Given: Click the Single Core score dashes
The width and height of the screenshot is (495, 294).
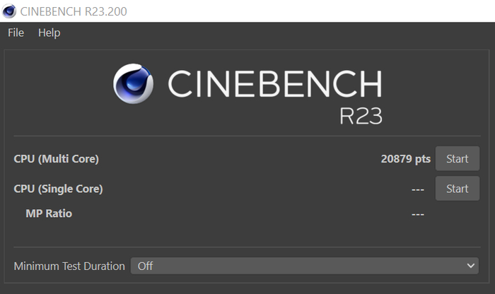Looking at the screenshot, I should (x=417, y=189).
